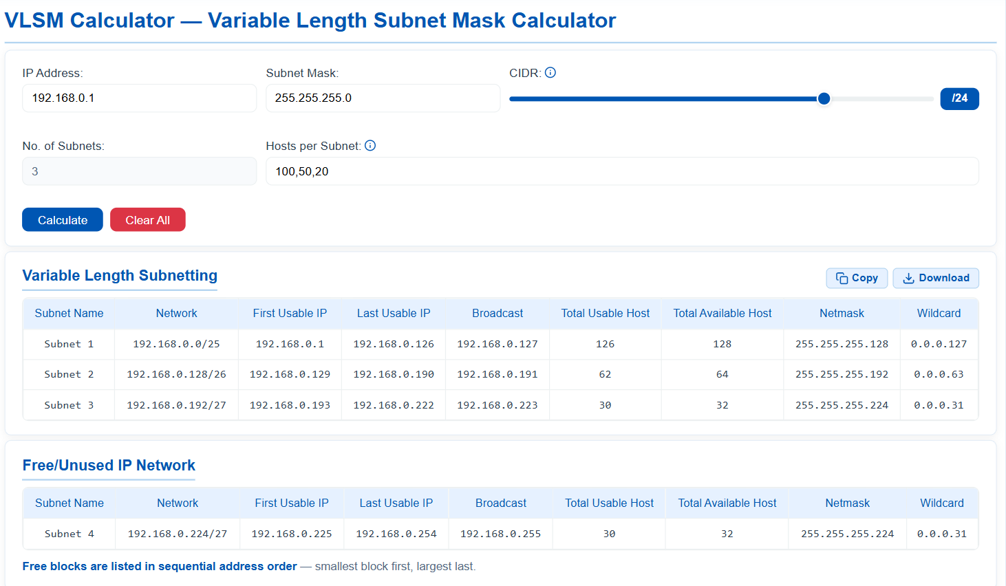Click total available host value 128
This screenshot has height=586, width=1006.
723,344
